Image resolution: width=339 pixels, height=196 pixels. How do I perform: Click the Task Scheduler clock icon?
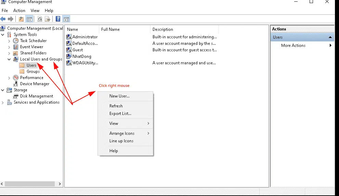(x=16, y=41)
